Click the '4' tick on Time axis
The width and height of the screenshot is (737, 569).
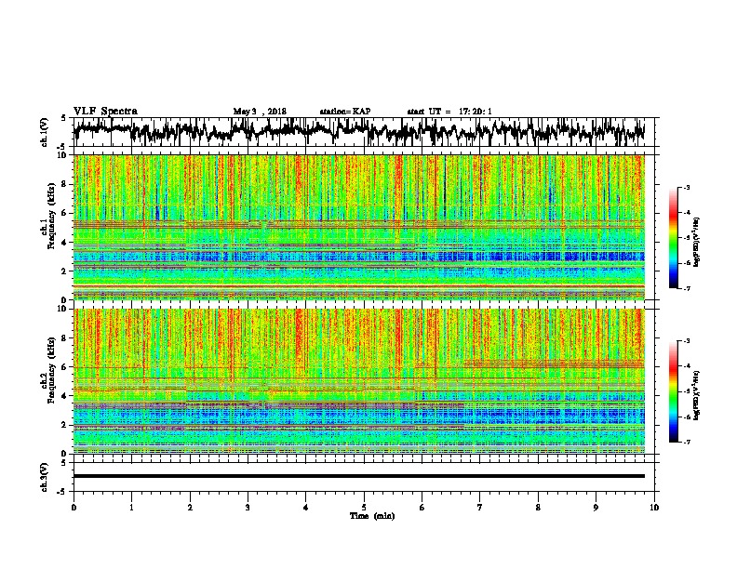[x=306, y=508]
